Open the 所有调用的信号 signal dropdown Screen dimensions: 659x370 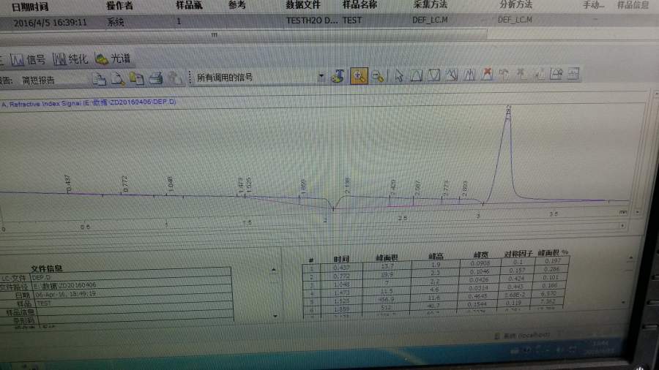point(321,76)
